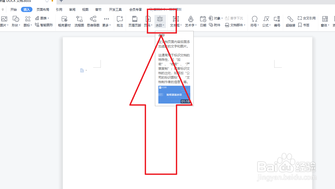The height and width of the screenshot is (189, 335).
Task: Open 智能图形 smart graphics
Action: pyautogui.click(x=44, y=25)
